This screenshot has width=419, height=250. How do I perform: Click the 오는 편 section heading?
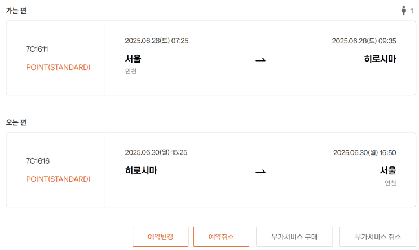(x=16, y=122)
